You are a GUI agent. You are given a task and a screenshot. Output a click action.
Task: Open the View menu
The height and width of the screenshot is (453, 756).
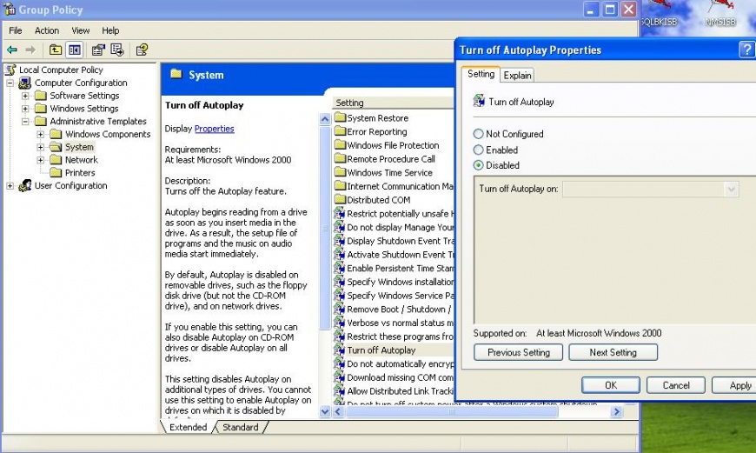81,30
